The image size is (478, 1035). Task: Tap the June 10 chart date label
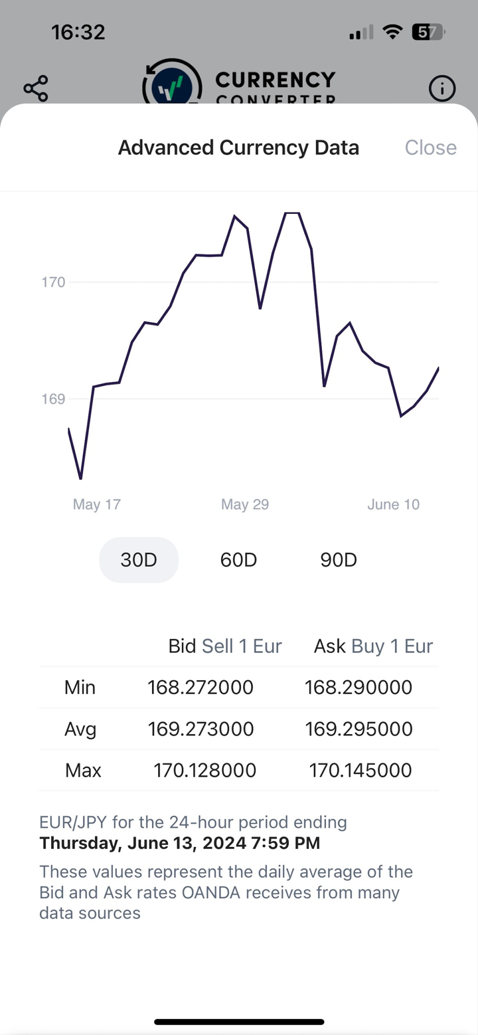coord(393,505)
